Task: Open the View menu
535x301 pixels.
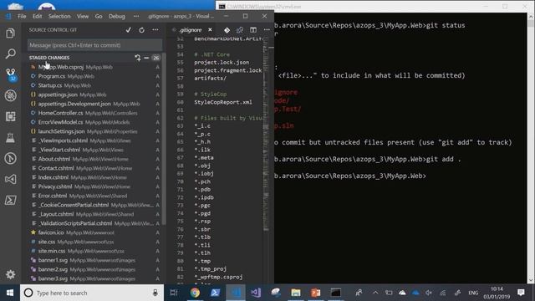Action: (x=83, y=17)
